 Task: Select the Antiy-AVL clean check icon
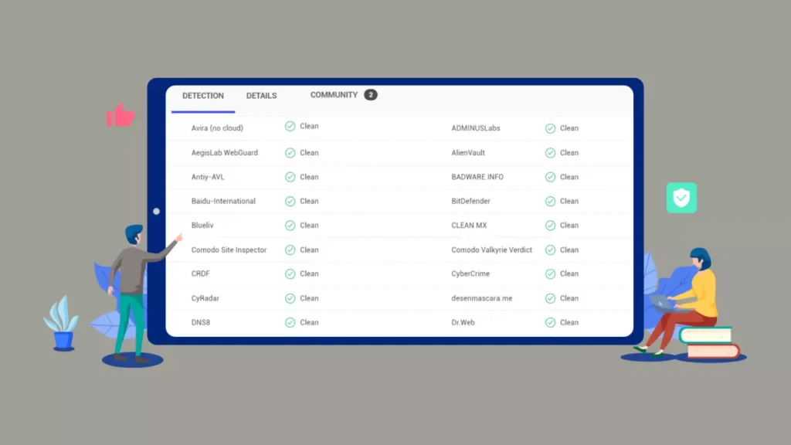point(290,177)
